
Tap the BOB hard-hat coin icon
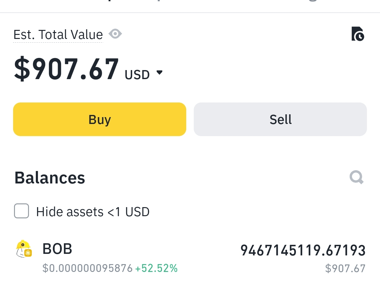pyautogui.click(x=24, y=249)
